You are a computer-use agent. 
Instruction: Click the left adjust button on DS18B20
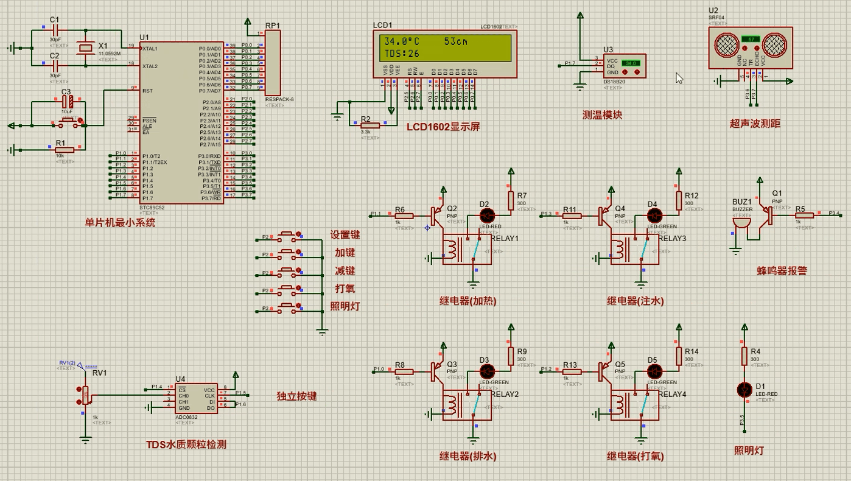[625, 71]
